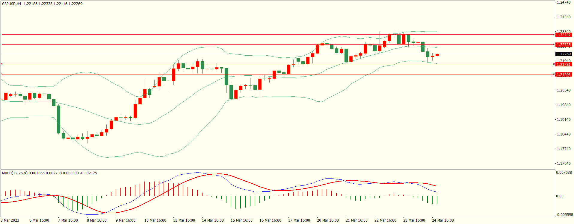
Task: Click the 8 Mar 16:00 time label
Action: coord(97,220)
